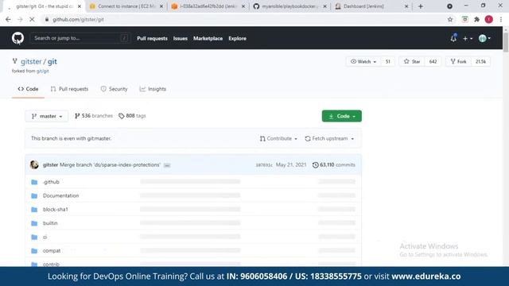This screenshot has height=286, width=509.
Task: Open the Chrome three-dot menu
Action: 501,19
